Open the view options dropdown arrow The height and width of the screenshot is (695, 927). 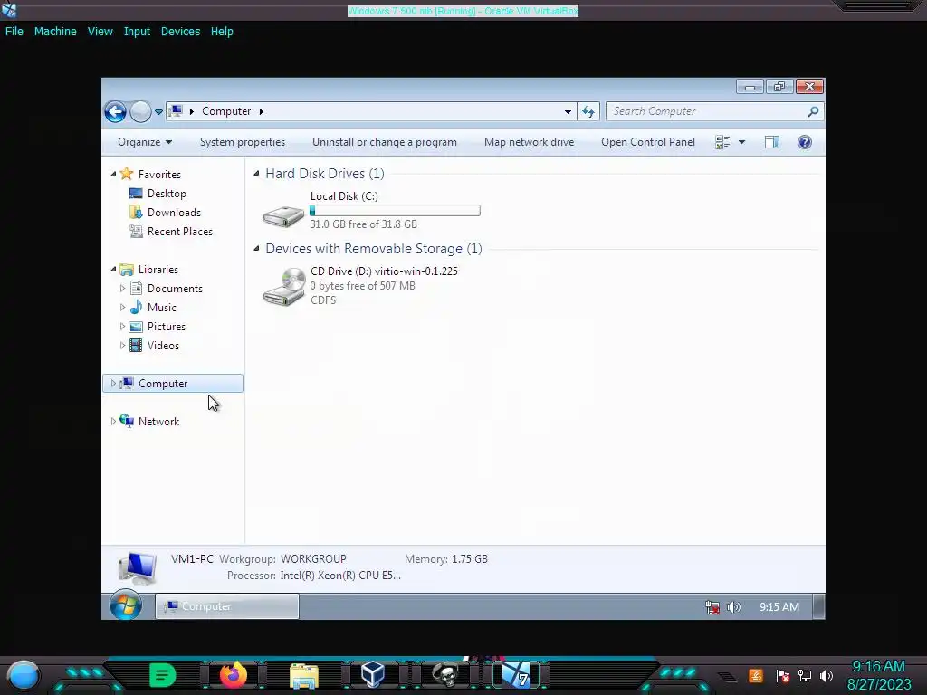742,142
